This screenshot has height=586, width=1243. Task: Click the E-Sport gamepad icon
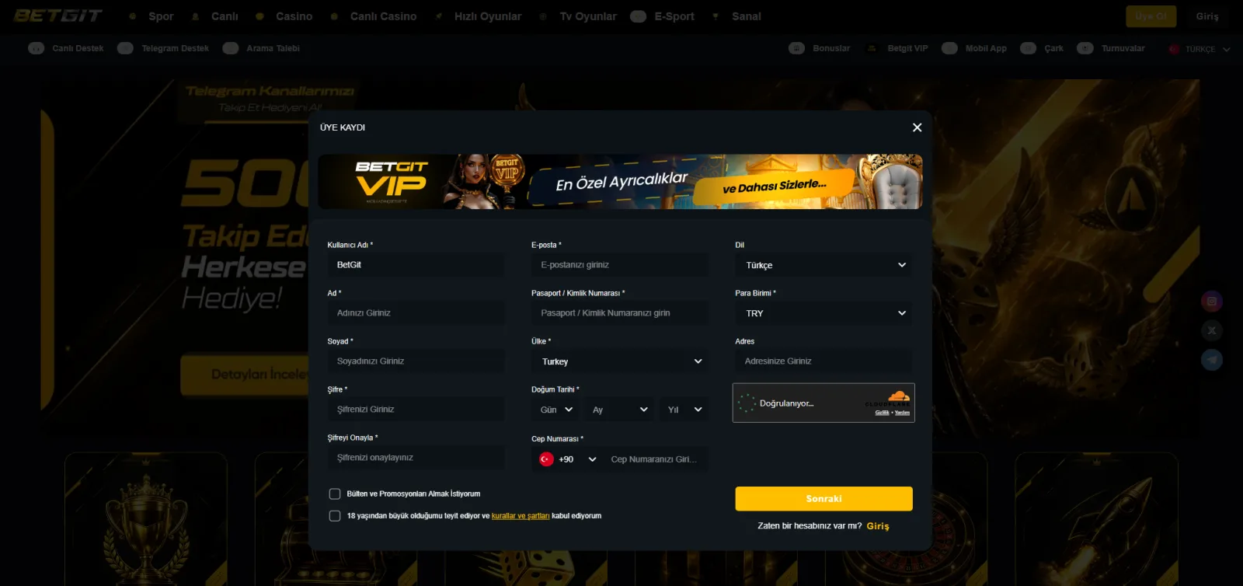(x=638, y=16)
